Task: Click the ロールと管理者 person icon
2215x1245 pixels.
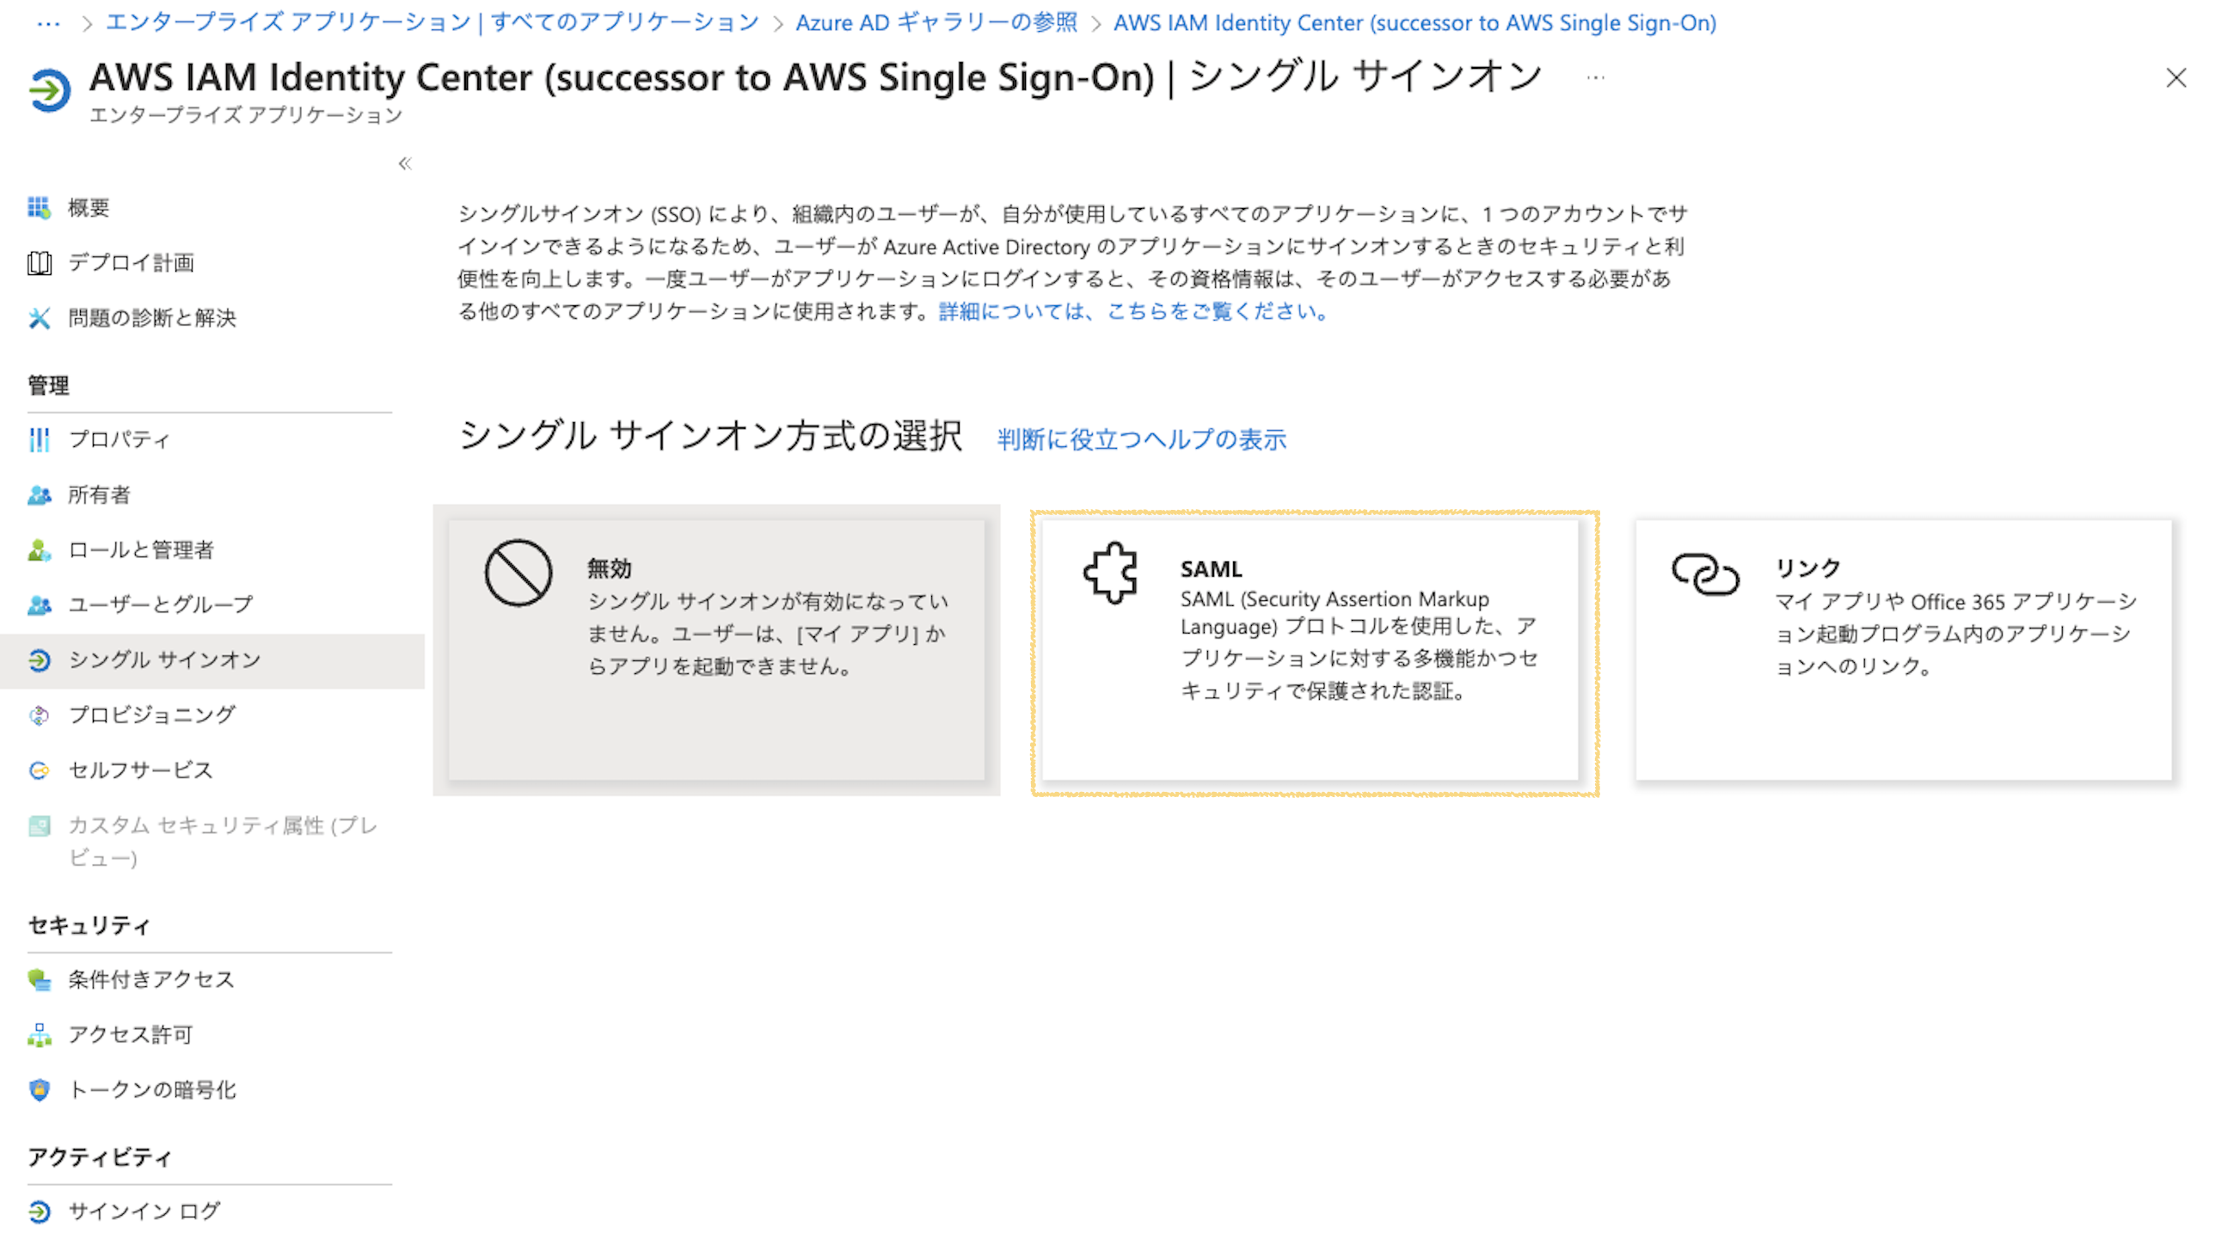Action: click(x=39, y=550)
